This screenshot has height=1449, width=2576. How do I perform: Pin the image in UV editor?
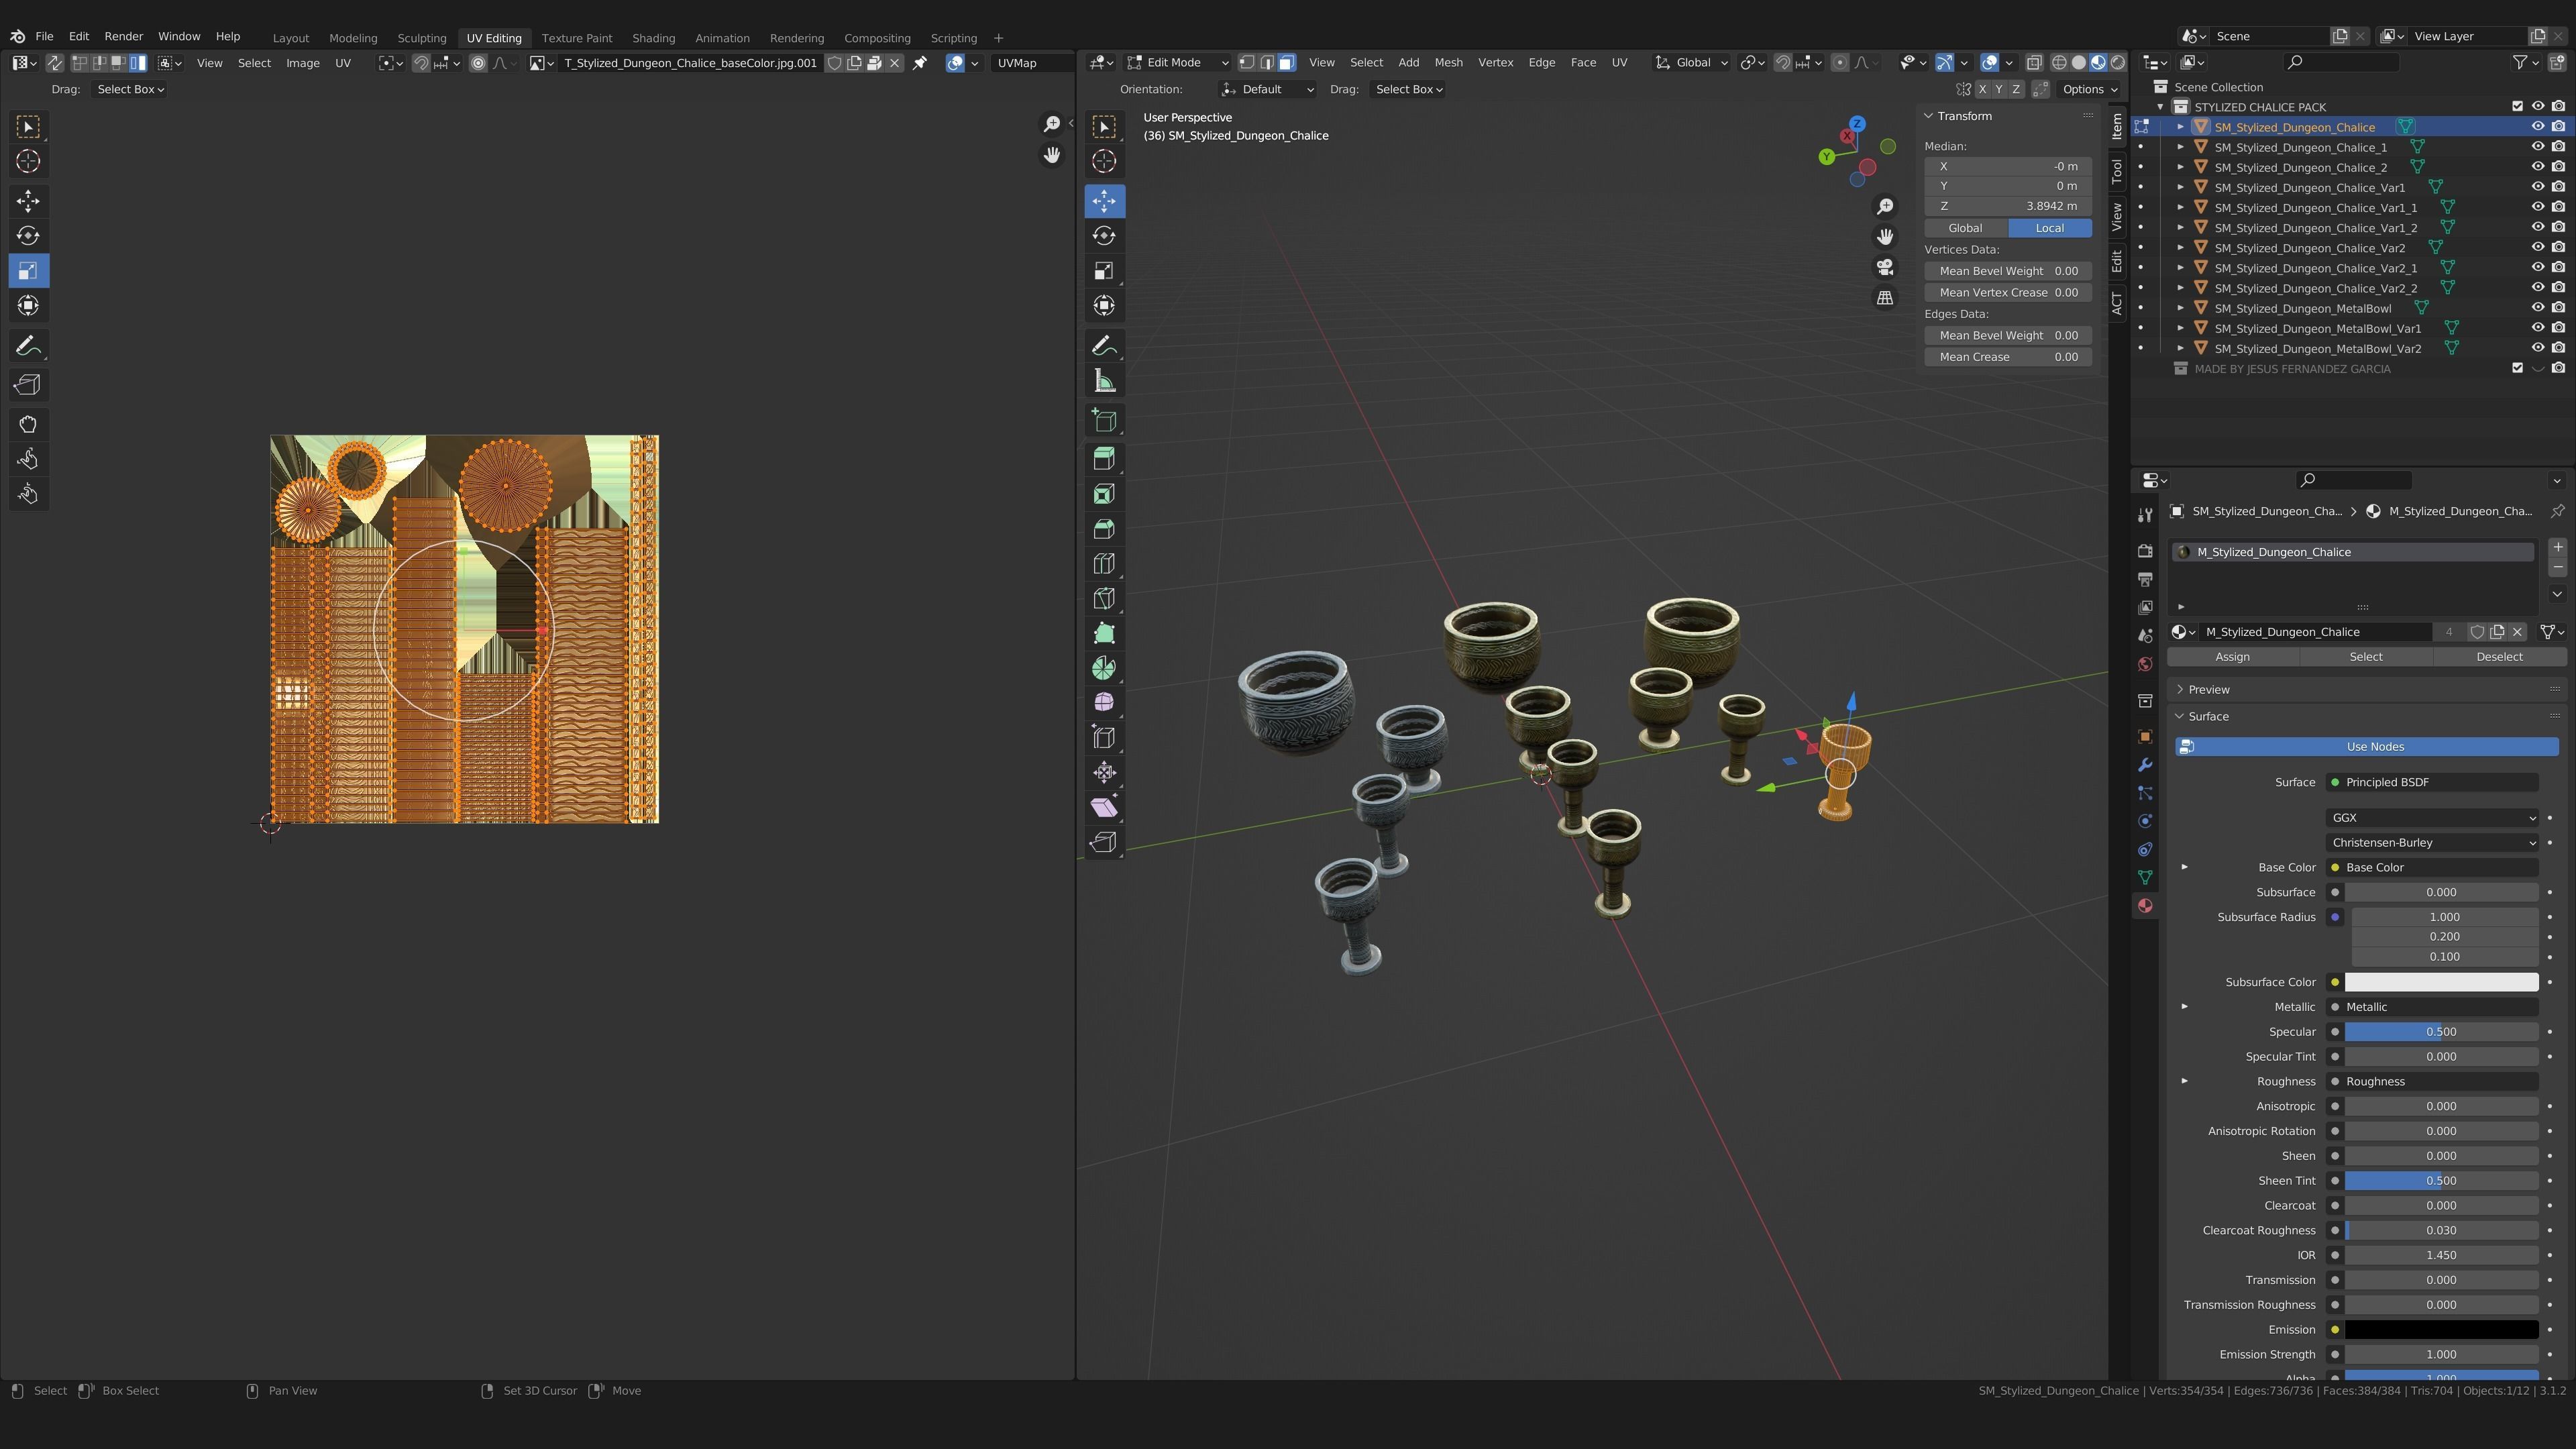click(x=920, y=63)
